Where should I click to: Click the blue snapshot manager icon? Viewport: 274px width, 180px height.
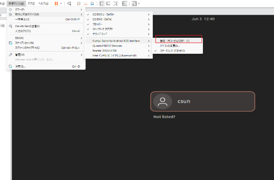(92, 3)
